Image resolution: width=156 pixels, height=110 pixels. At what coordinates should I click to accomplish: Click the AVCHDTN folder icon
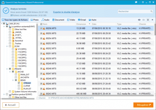coord(19,77)
